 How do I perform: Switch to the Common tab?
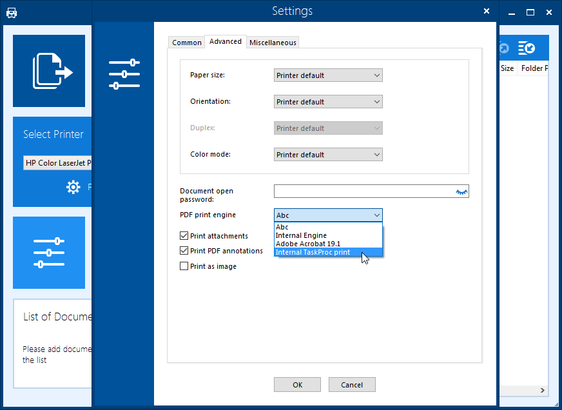tap(187, 43)
